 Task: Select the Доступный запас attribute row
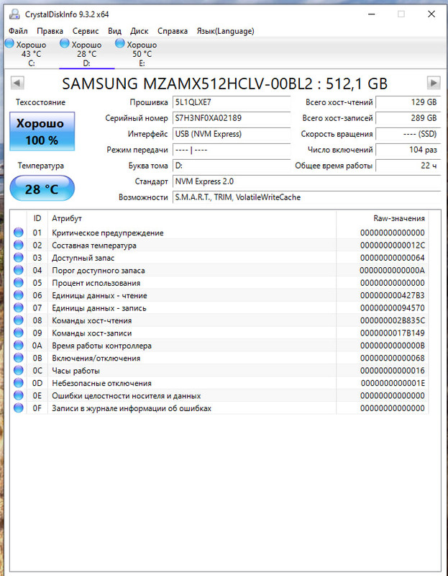click(x=220, y=258)
